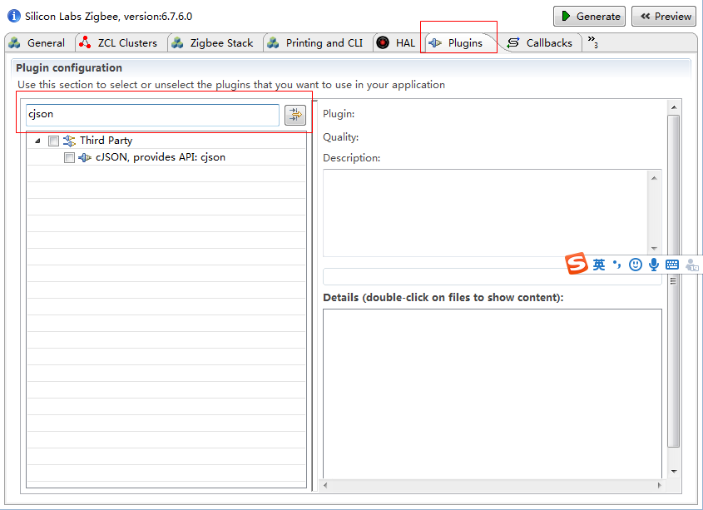Screen dimensions: 703x510
Task: Click the Third Party category label
Action: pyautogui.click(x=106, y=141)
